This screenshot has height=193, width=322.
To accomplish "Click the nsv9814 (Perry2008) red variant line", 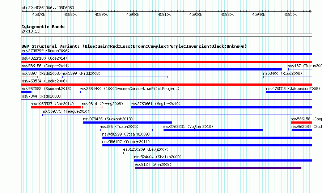I will pos(92,107).
